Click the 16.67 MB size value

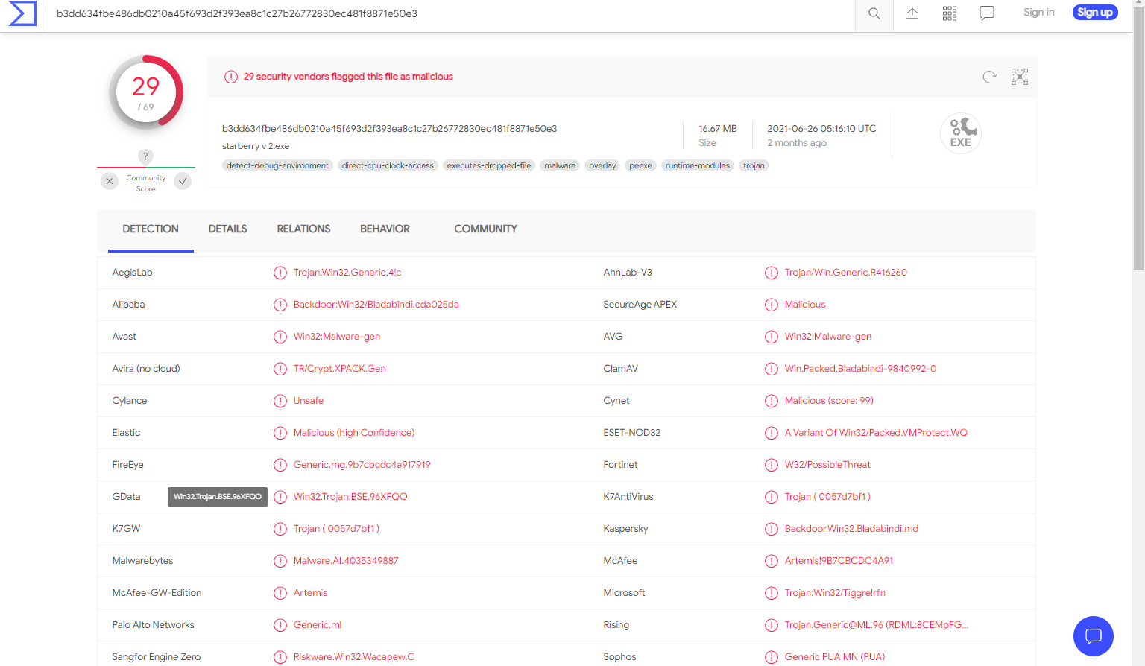pos(718,129)
